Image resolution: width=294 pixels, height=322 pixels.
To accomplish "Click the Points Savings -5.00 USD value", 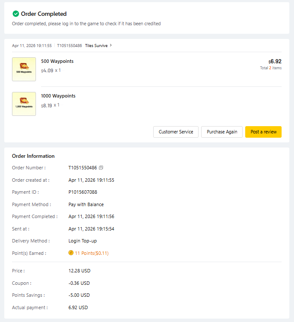I will pos(79,295).
